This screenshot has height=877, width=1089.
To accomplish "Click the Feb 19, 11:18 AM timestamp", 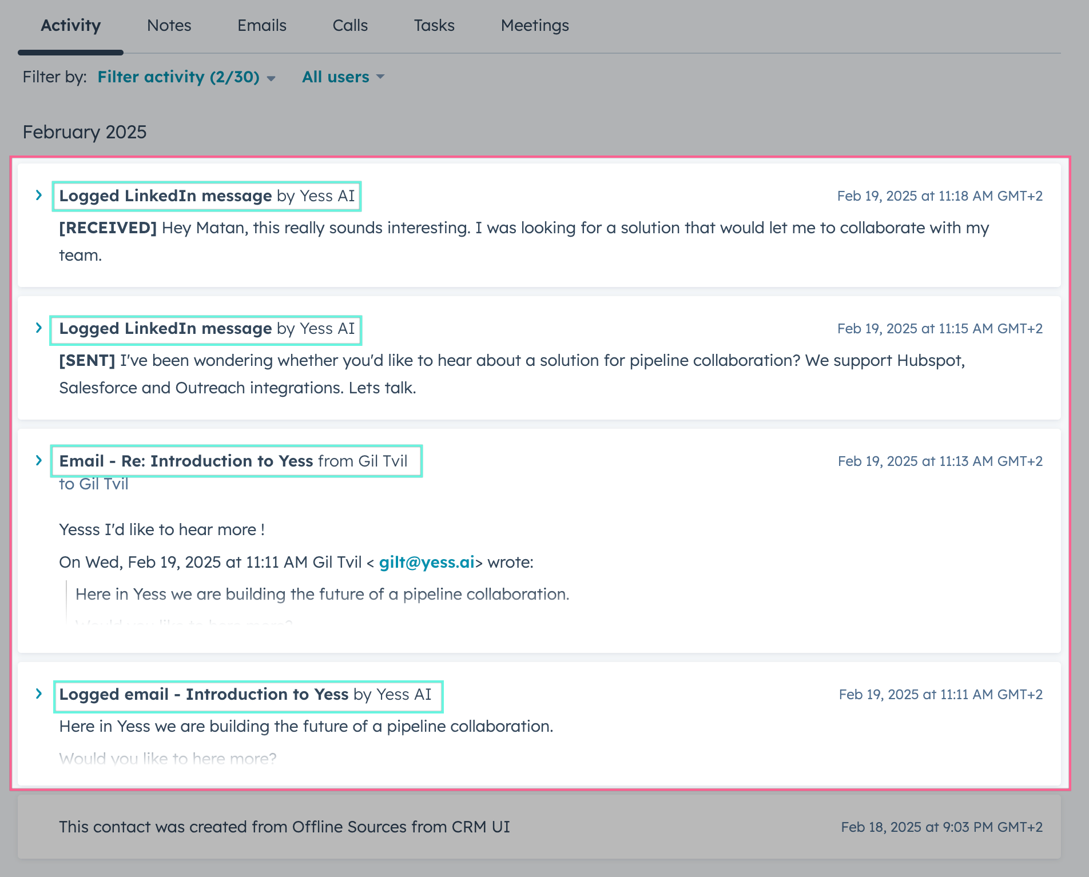I will point(940,196).
